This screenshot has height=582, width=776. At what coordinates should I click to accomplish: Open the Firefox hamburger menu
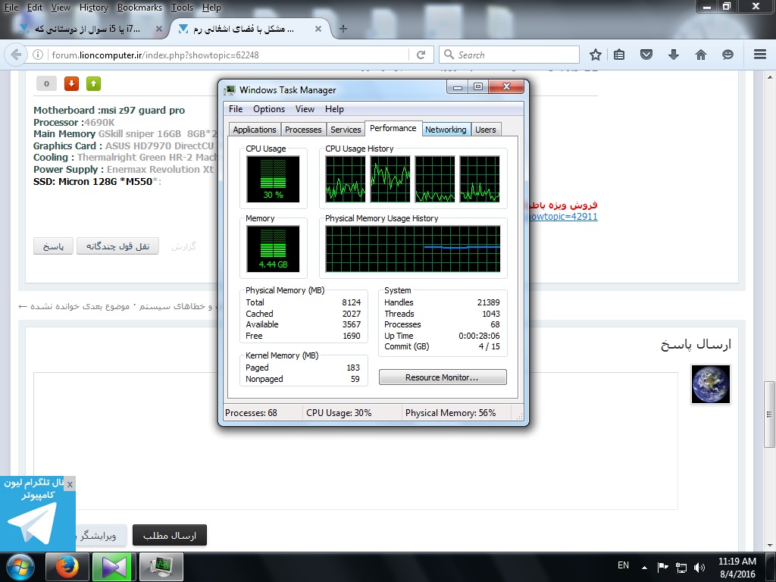760,55
